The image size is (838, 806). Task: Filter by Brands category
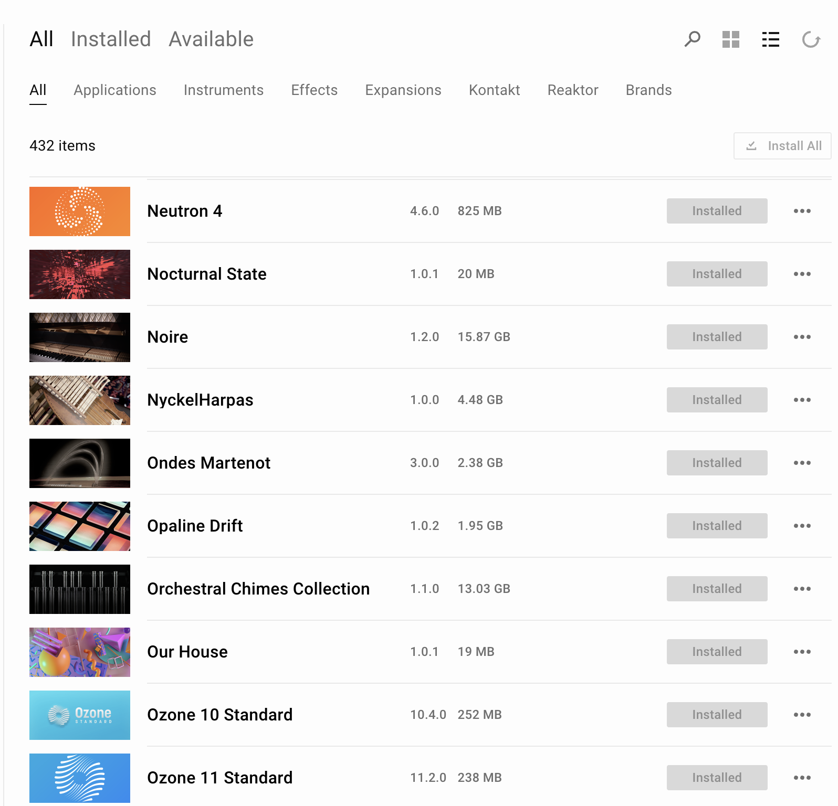[x=649, y=90]
